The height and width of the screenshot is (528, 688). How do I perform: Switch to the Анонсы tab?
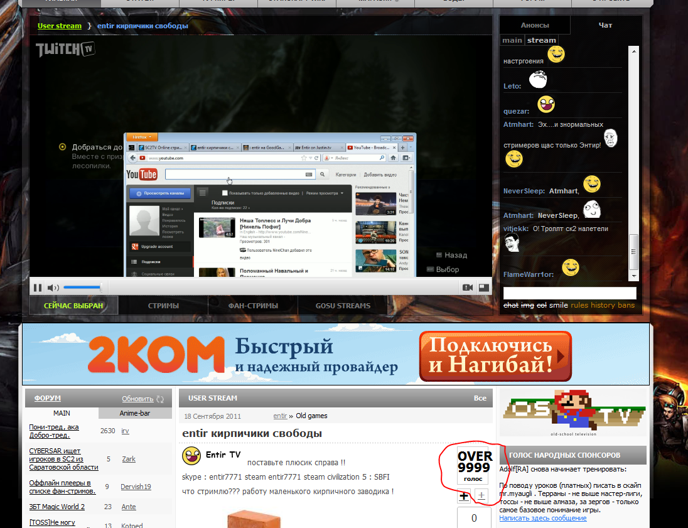click(535, 26)
